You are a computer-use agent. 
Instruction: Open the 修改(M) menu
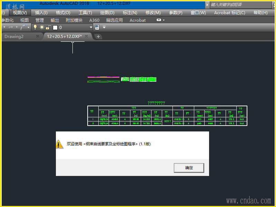click(x=153, y=13)
